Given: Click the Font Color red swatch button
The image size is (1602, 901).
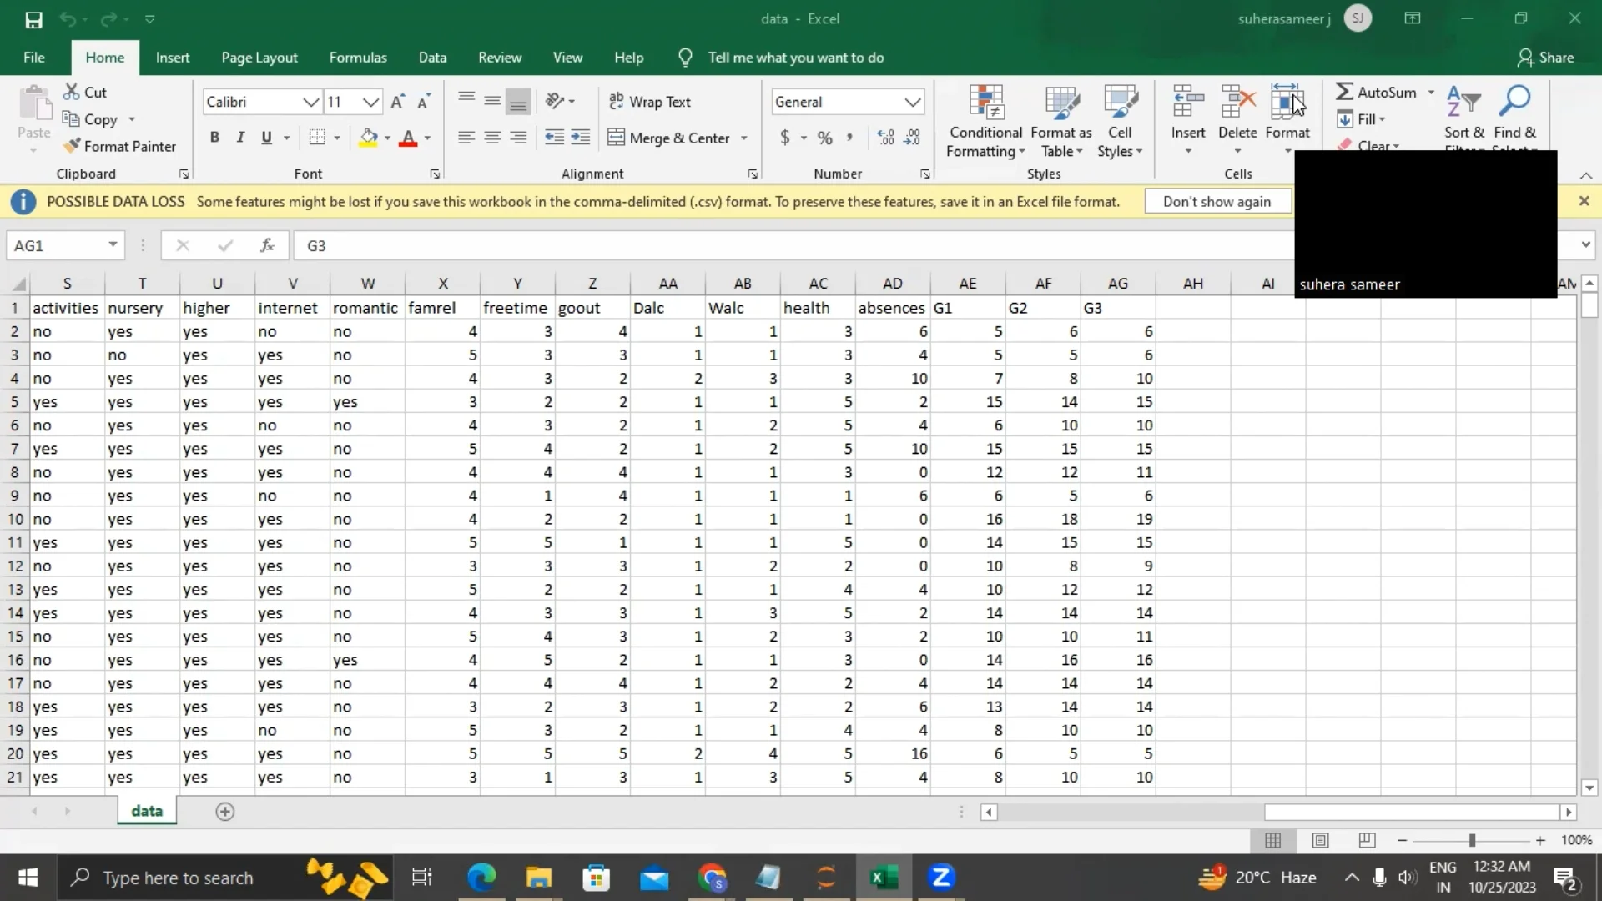Looking at the screenshot, I should click(408, 138).
